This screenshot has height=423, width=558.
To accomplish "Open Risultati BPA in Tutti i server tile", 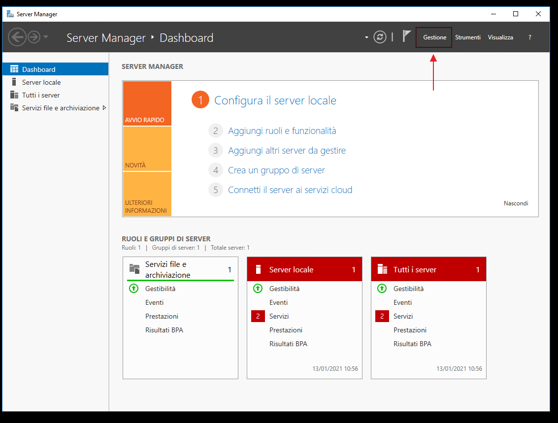I will [412, 344].
